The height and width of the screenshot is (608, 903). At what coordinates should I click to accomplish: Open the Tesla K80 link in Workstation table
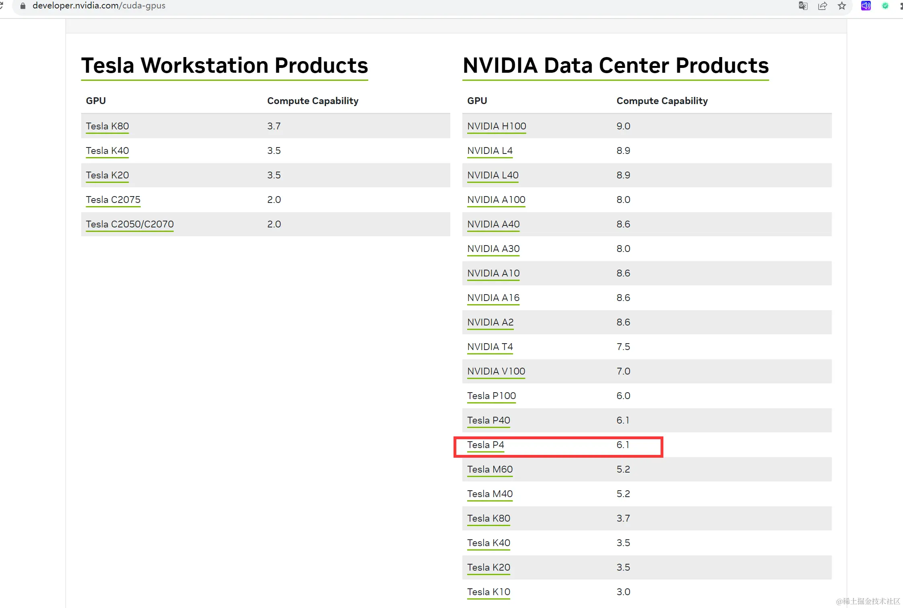(x=107, y=126)
